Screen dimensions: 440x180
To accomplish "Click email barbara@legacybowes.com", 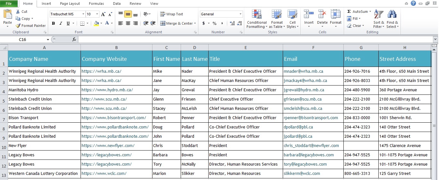I will click(309, 155).
